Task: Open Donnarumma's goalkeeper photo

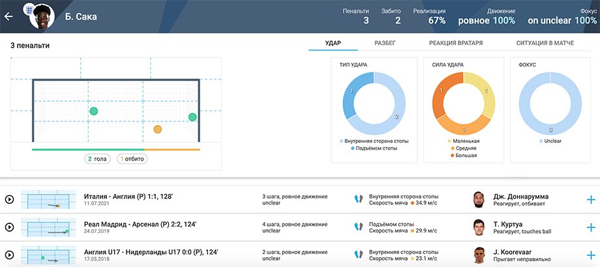Action: [479, 199]
